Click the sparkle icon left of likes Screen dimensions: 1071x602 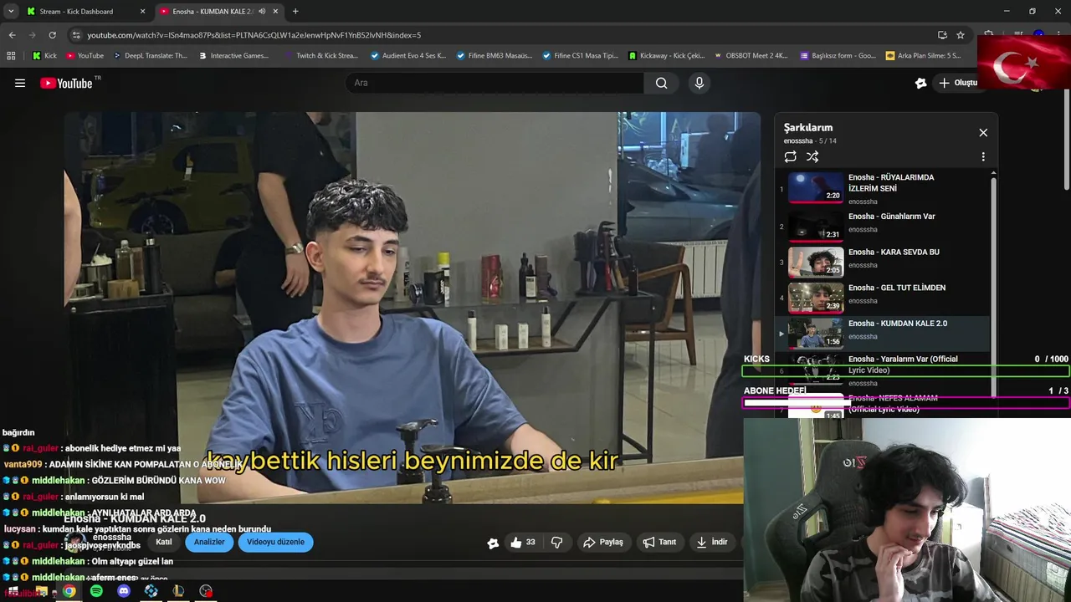point(493,543)
